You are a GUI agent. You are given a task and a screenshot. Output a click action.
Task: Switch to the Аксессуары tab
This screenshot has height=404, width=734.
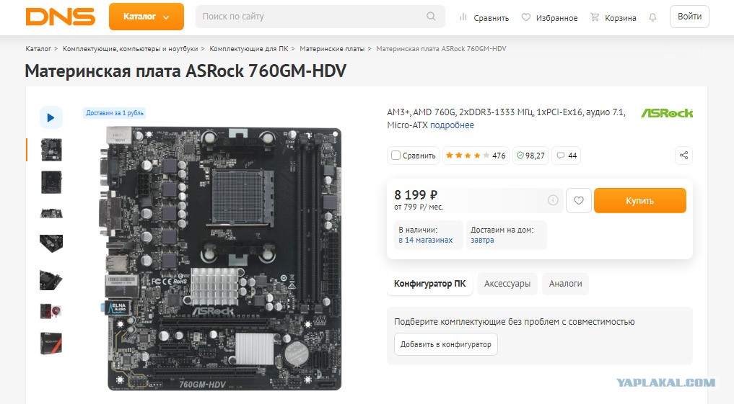[507, 284]
